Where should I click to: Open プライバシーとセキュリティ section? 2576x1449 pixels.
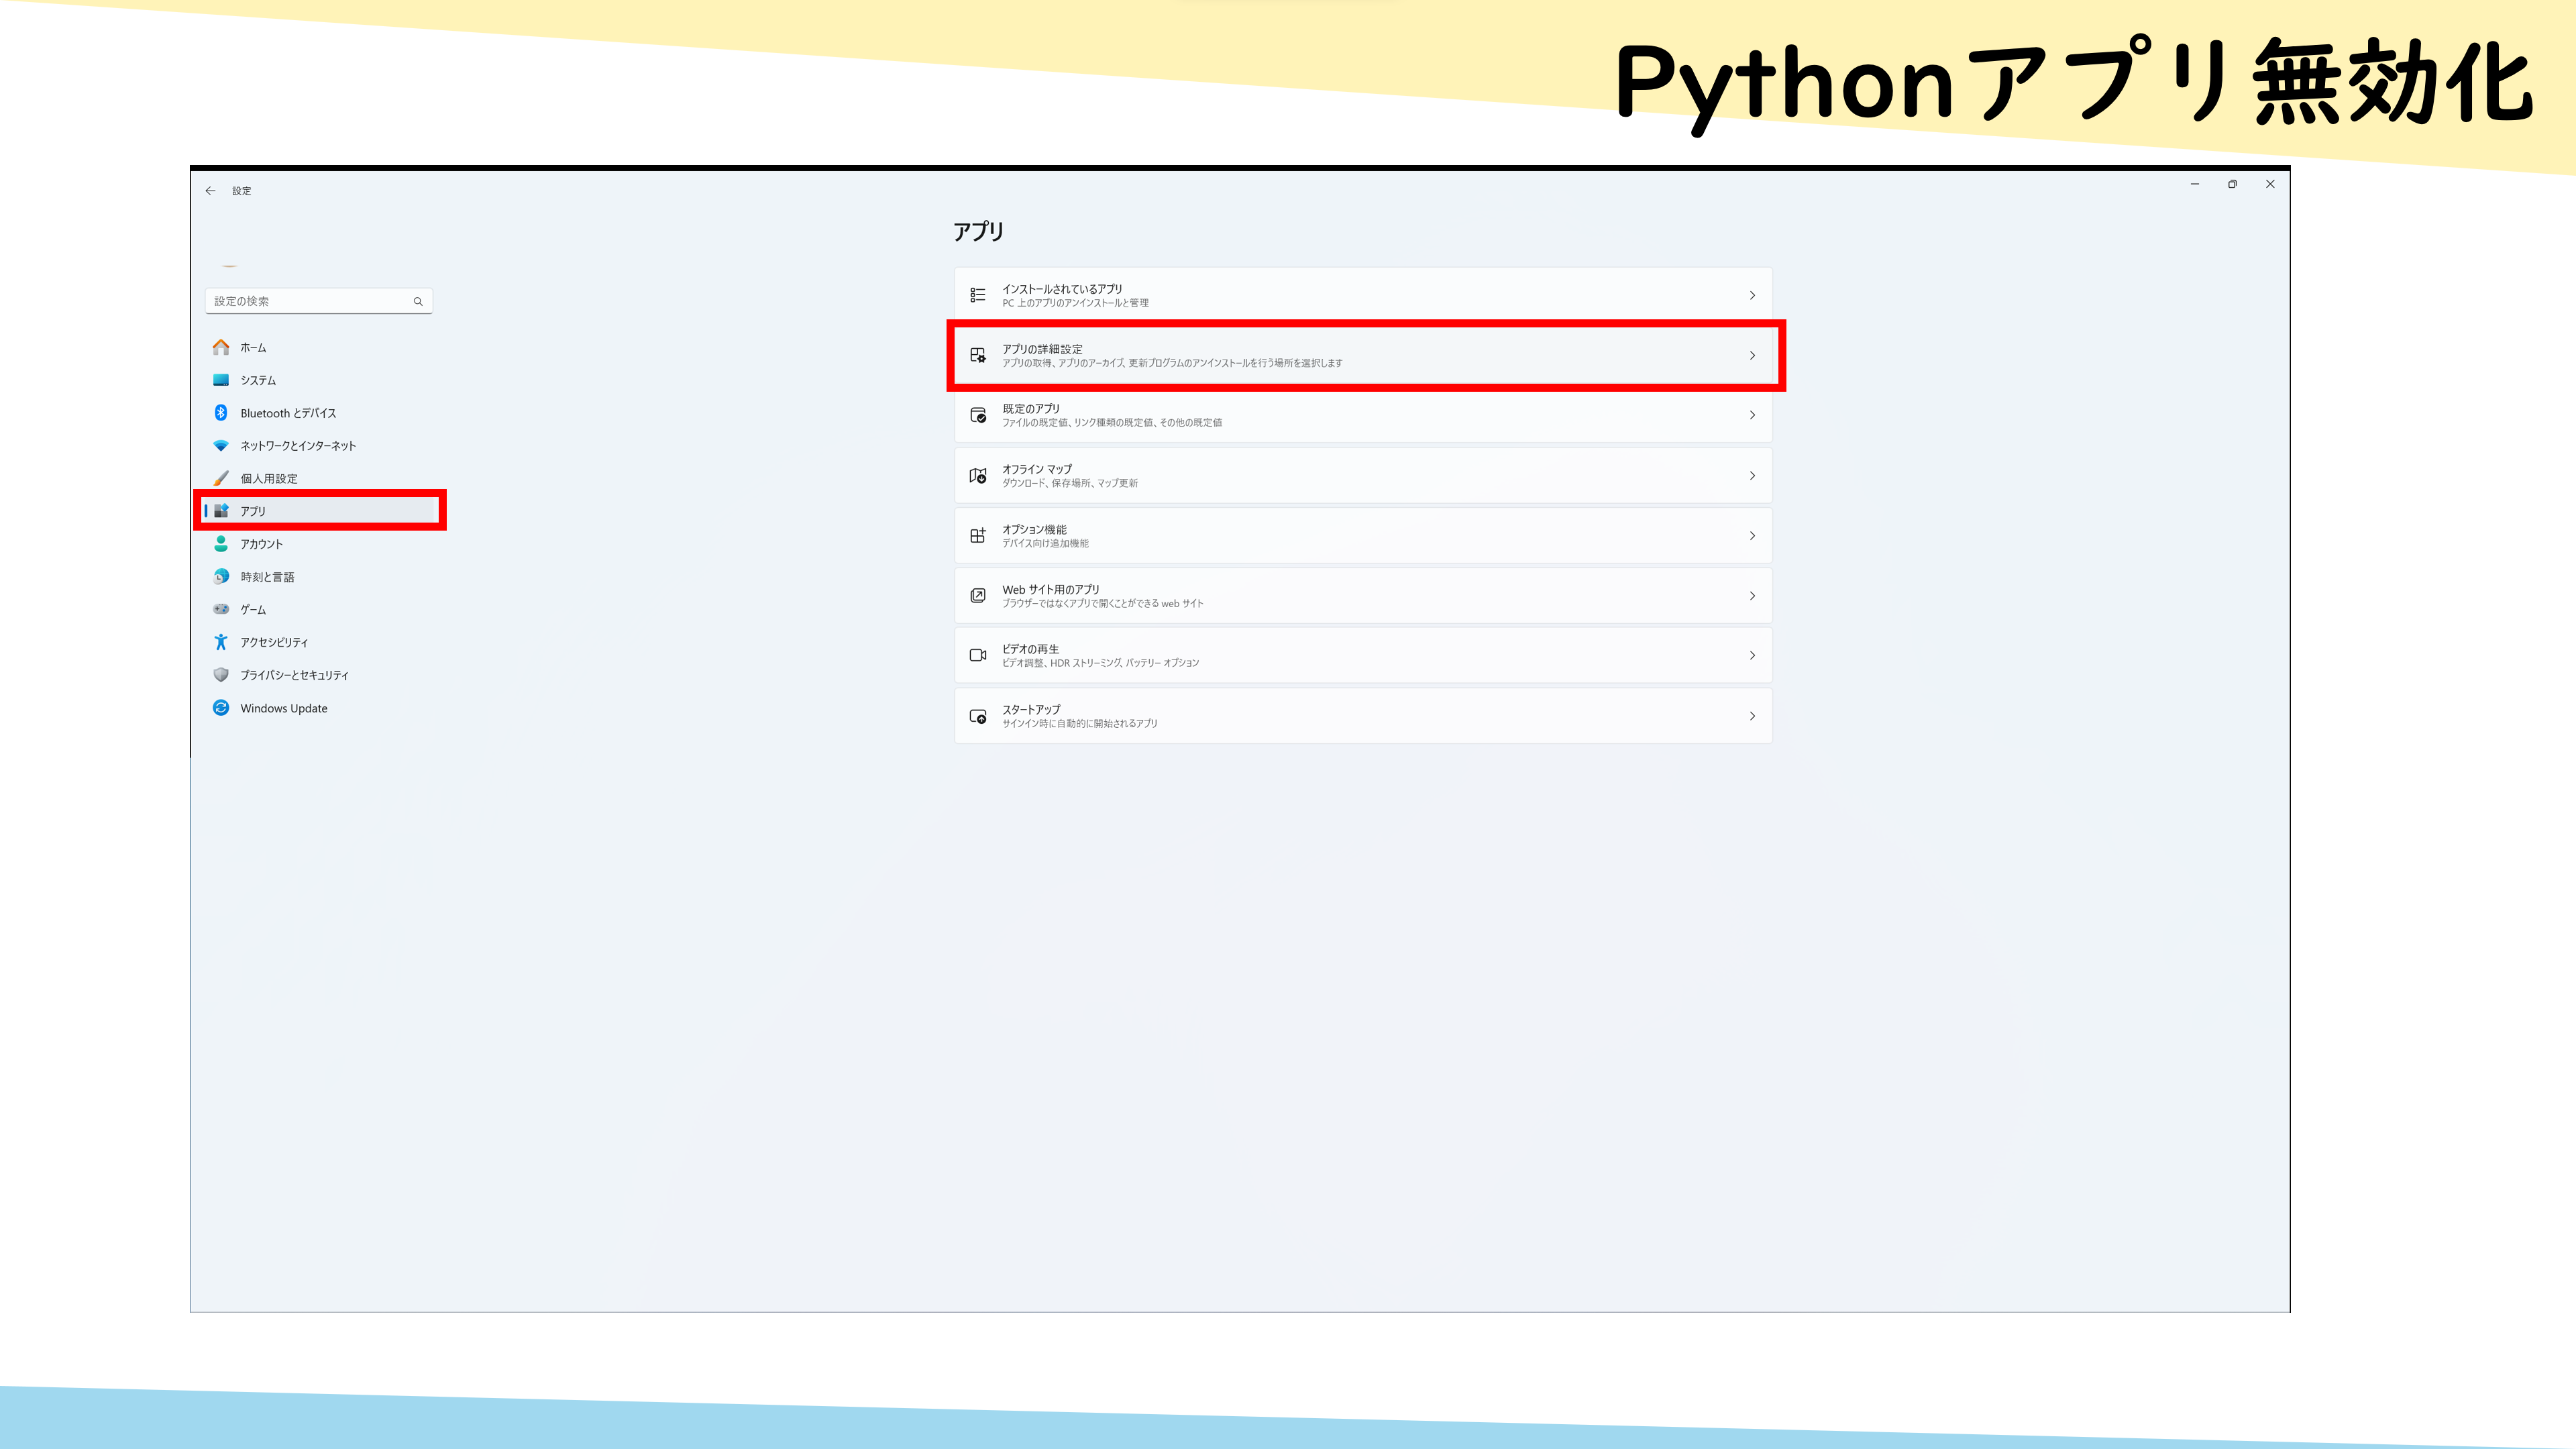pos(319,675)
